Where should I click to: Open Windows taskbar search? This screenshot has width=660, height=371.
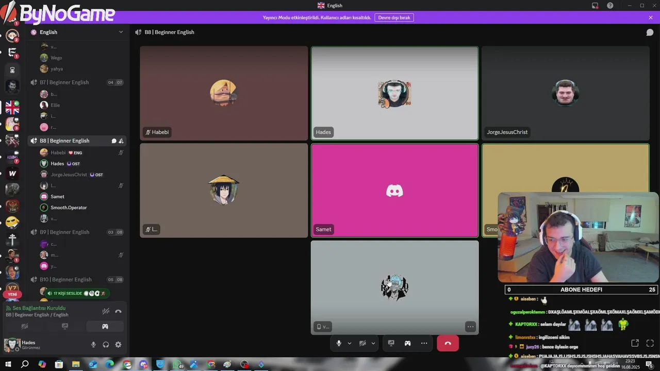pyautogui.click(x=25, y=364)
